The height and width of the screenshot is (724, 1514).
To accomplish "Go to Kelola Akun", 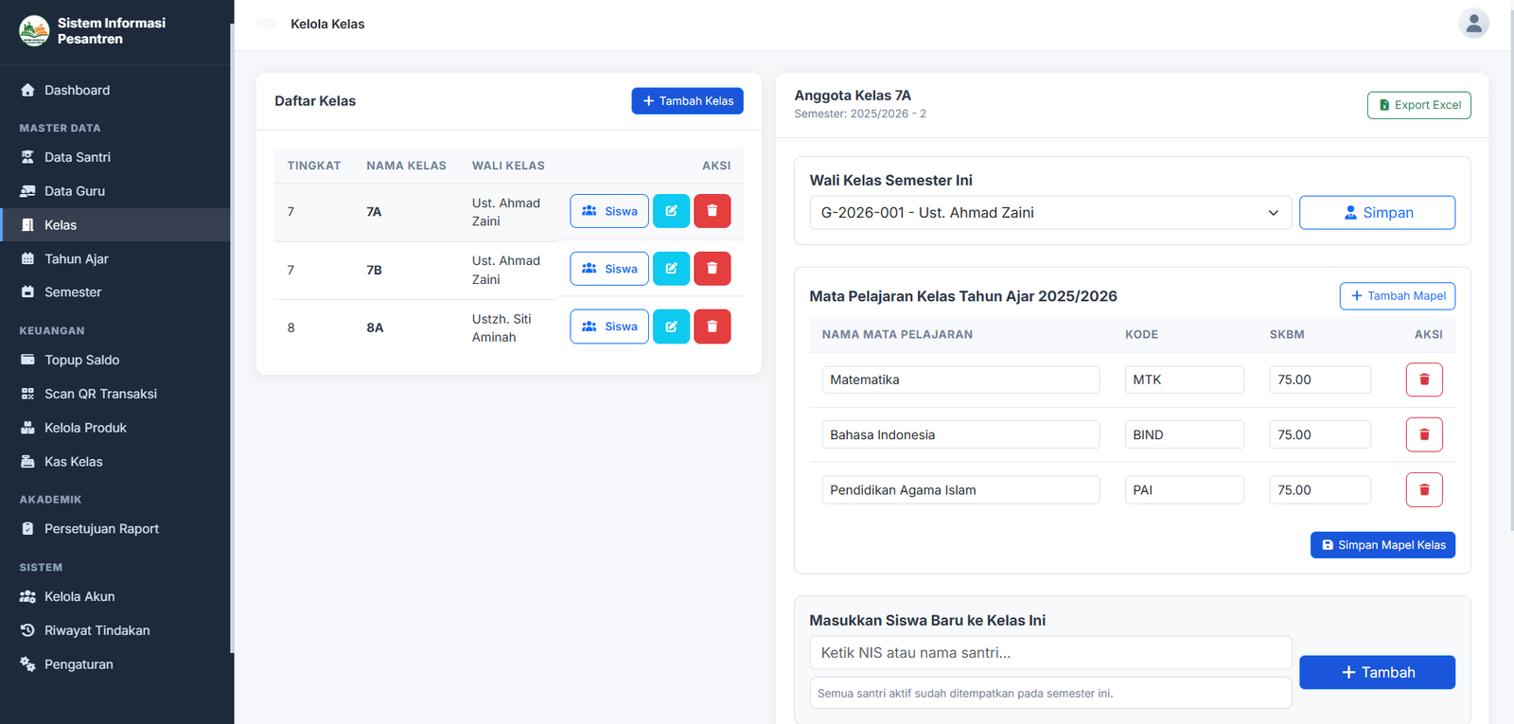I will [x=115, y=596].
